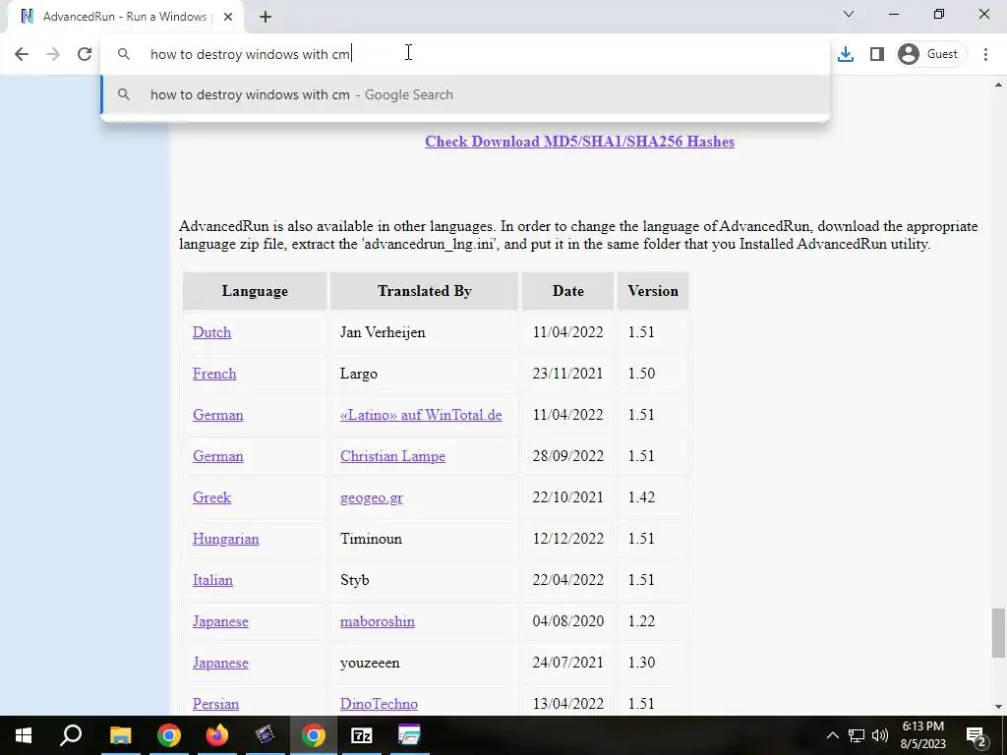This screenshot has width=1007, height=755.
Task: Visit maboroshin translator link
Action: (x=378, y=621)
